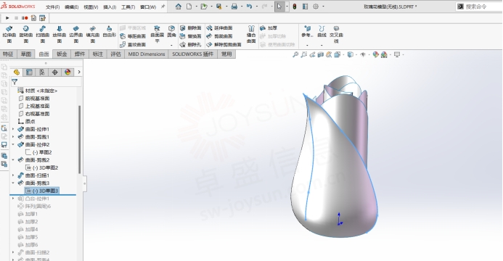This screenshot has width=503, height=261.
Task: Open the 加厚 thicken tool
Action: [269, 28]
